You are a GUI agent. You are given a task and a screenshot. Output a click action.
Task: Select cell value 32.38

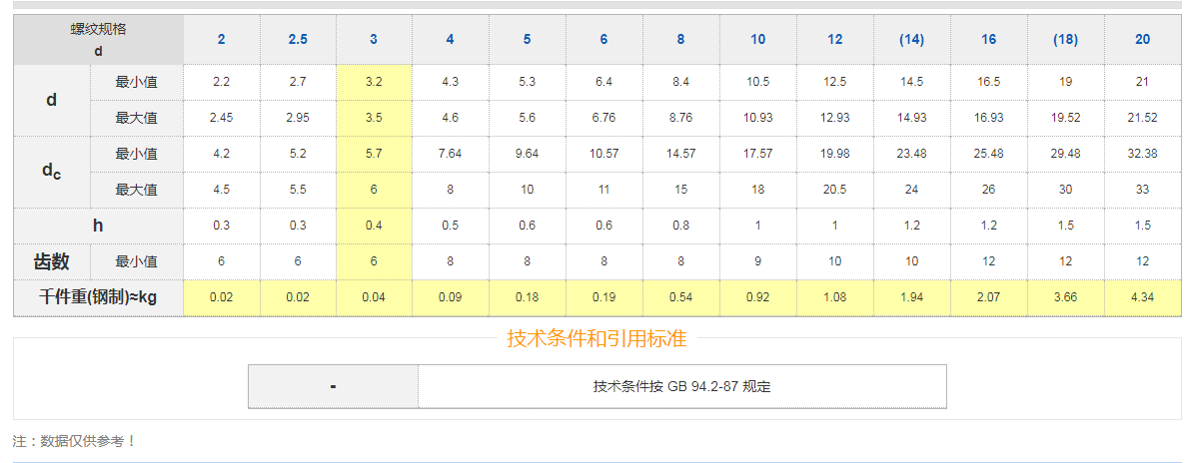(1143, 154)
